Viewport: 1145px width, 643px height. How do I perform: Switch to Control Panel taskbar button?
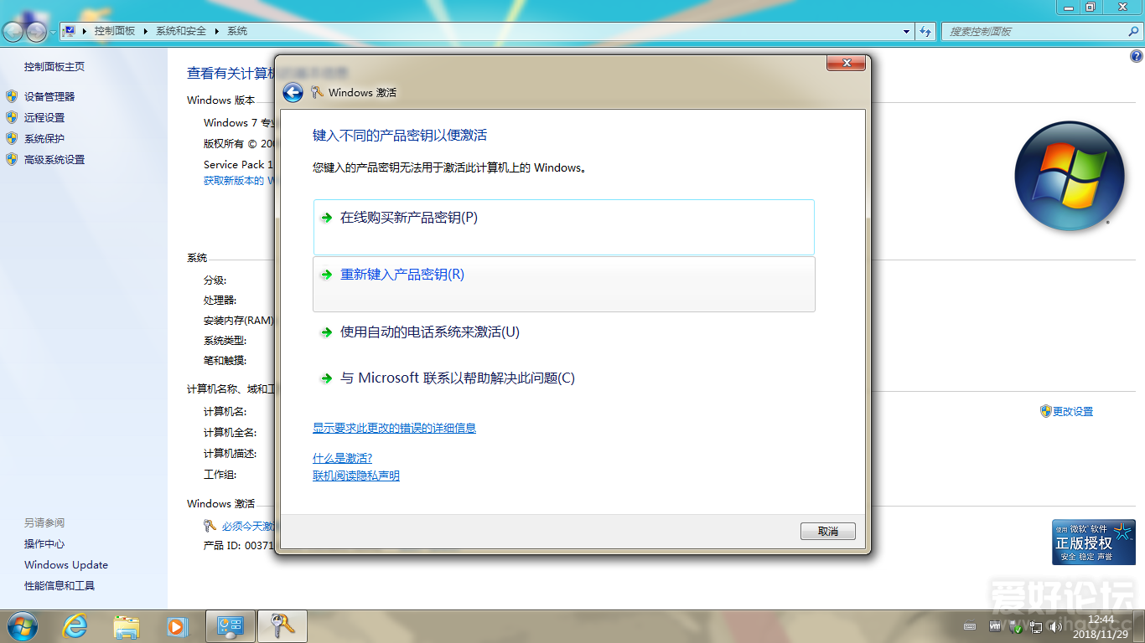tap(231, 626)
